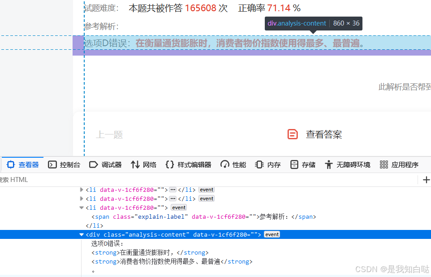Click the 参考解析： label on the page

click(x=101, y=26)
